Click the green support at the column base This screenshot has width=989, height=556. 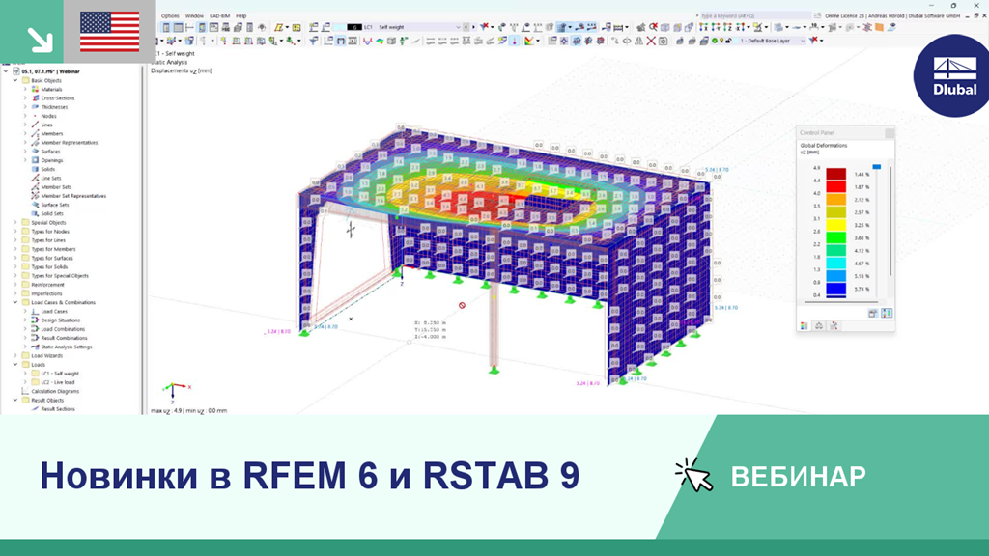click(x=494, y=370)
